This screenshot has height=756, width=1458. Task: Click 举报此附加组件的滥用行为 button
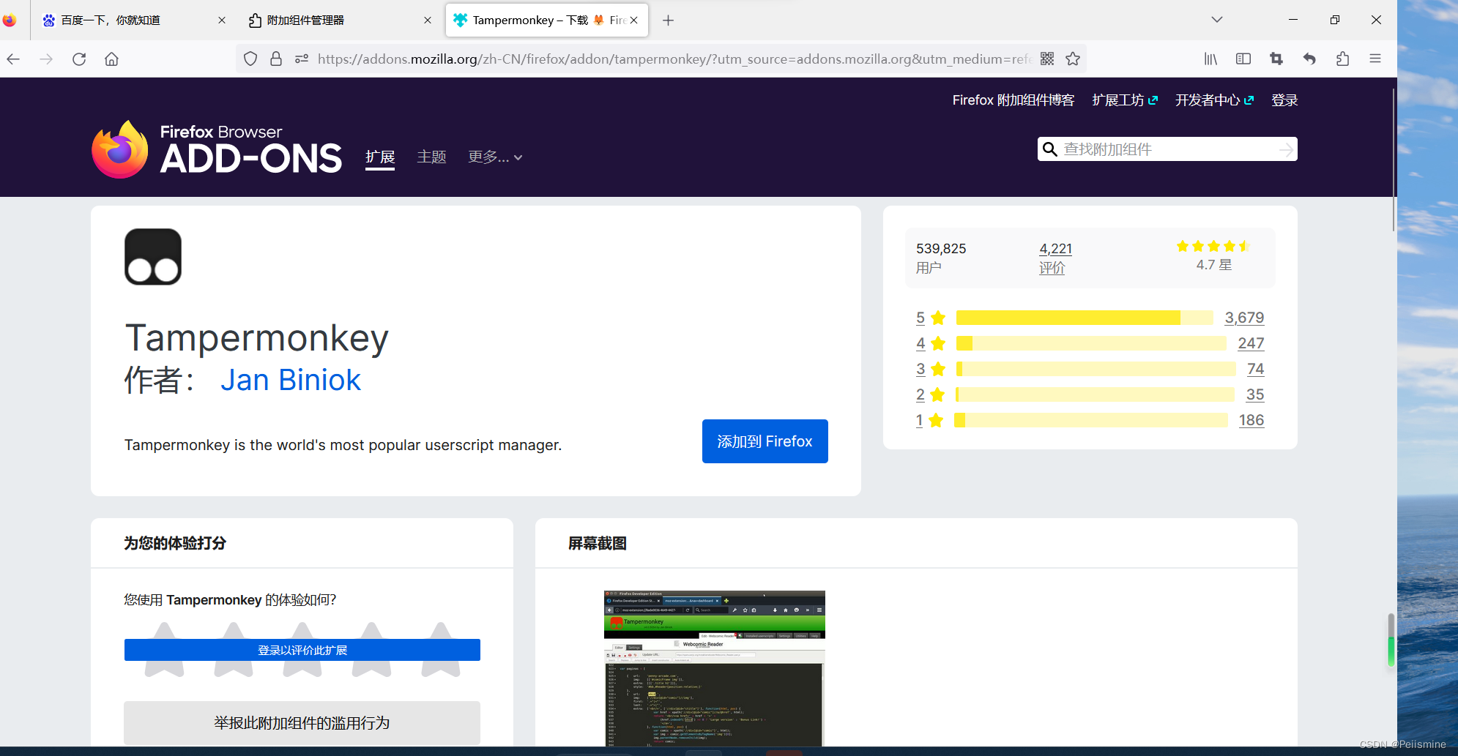click(302, 723)
